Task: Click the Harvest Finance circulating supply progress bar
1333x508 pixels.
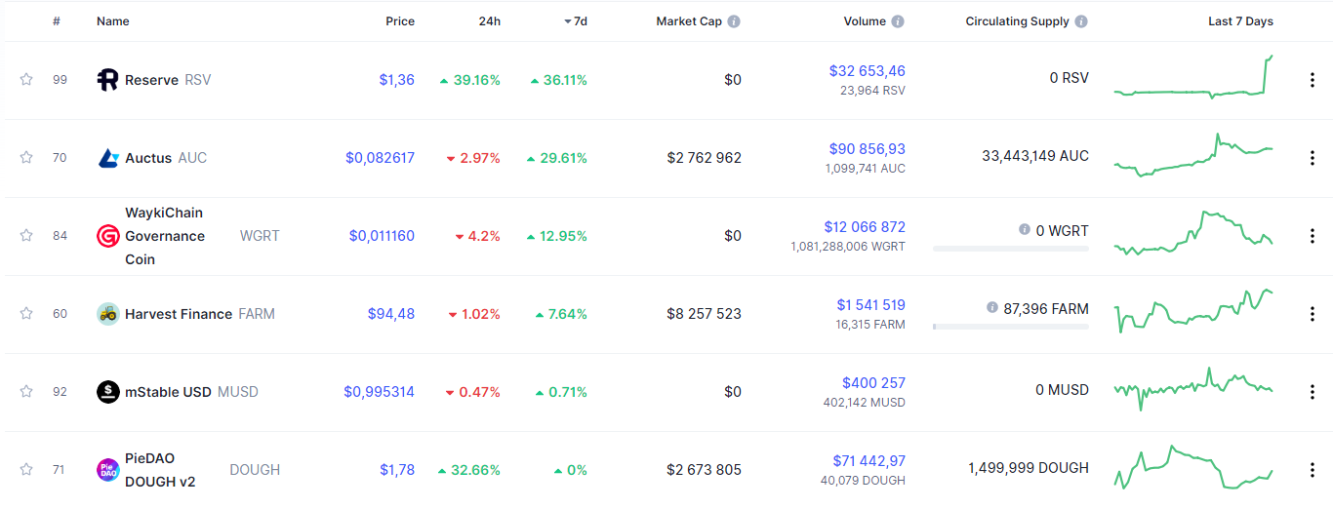Action: (1010, 327)
